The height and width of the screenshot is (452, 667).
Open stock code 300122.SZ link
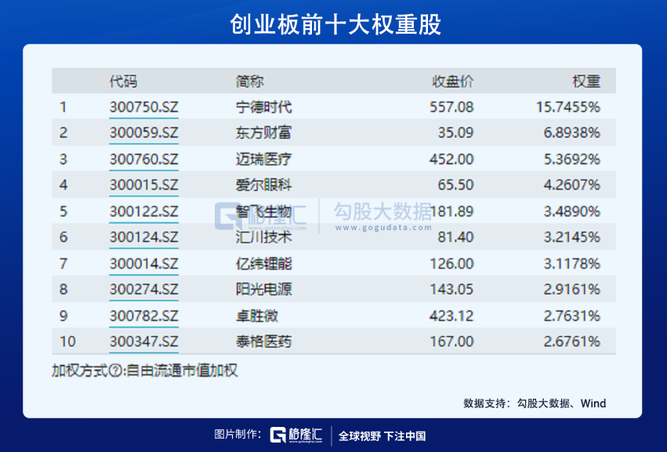point(143,212)
